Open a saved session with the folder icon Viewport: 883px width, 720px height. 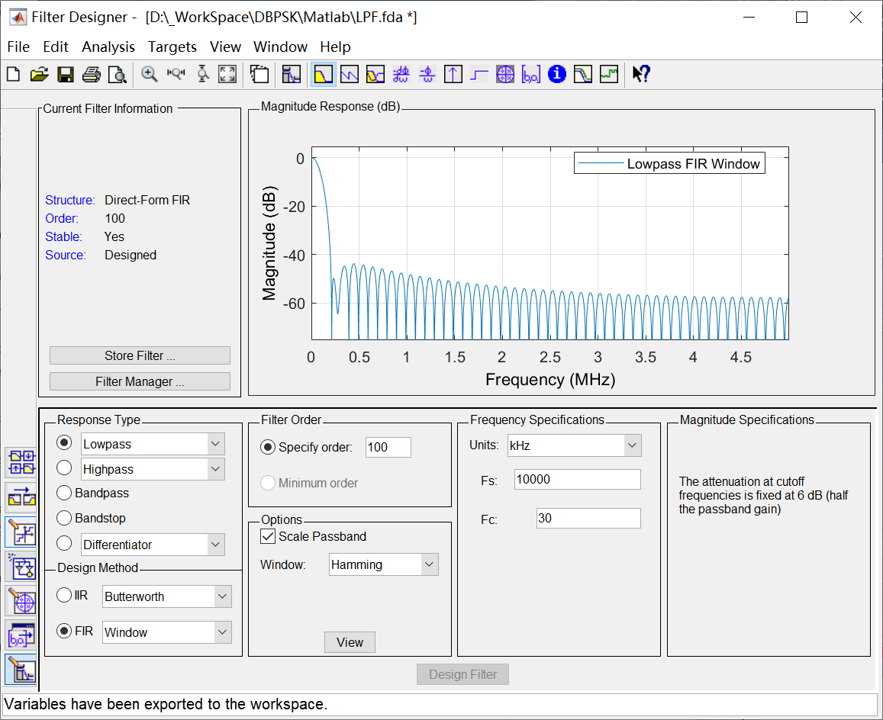(40, 74)
